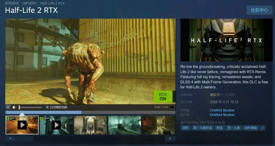Go to 所有游戏 breadcrumb link
The image size is (275, 146).
click(x=12, y=3)
